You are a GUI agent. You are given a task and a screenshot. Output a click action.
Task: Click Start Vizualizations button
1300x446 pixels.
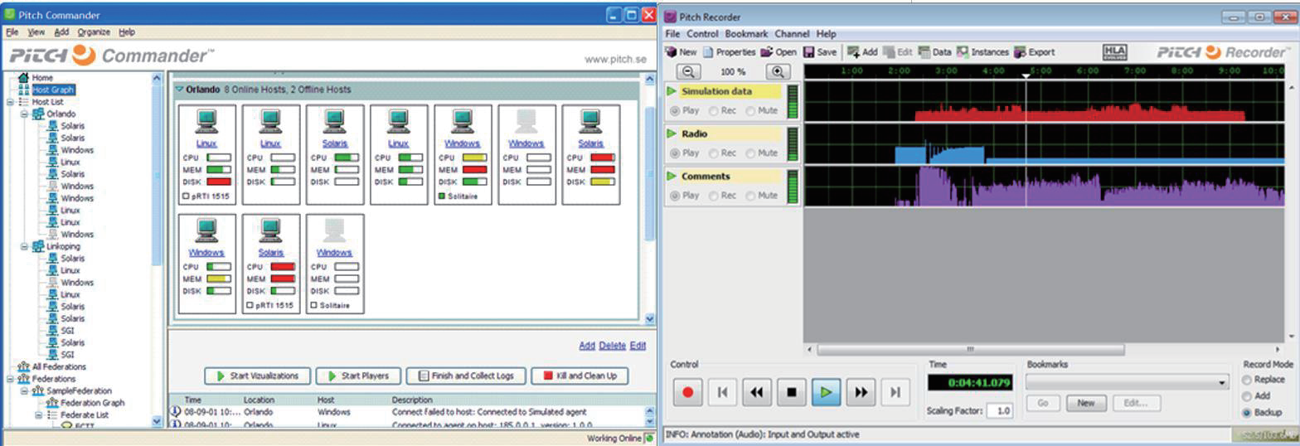point(257,376)
